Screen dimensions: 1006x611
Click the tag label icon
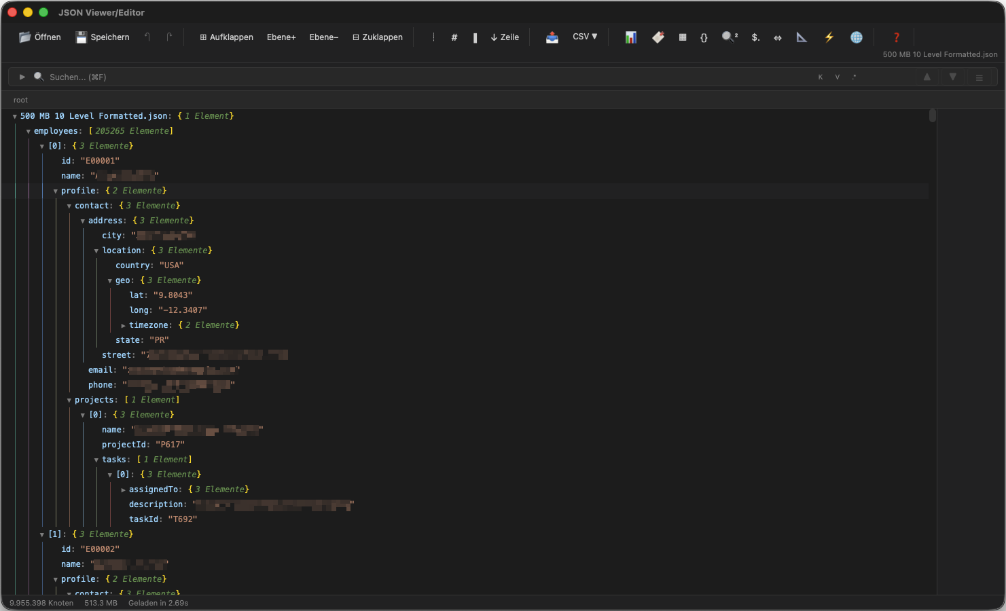[658, 37]
